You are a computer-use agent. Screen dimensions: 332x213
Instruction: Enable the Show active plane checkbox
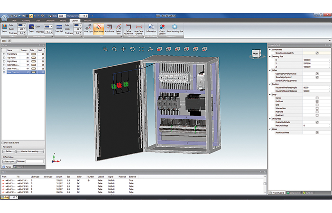pos(3,142)
